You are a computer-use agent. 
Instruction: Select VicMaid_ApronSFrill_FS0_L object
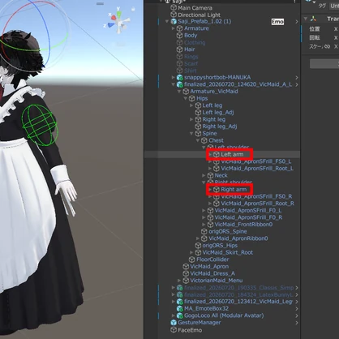pyautogui.click(x=255, y=161)
